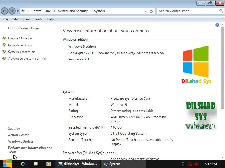Open the Edit menu
This screenshot has width=225, height=168.
15,19
